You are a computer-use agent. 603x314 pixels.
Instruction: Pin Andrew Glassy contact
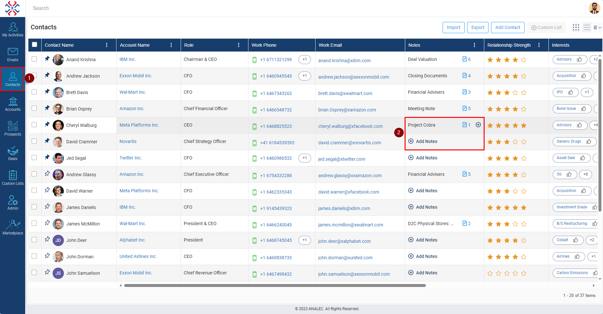(47, 174)
